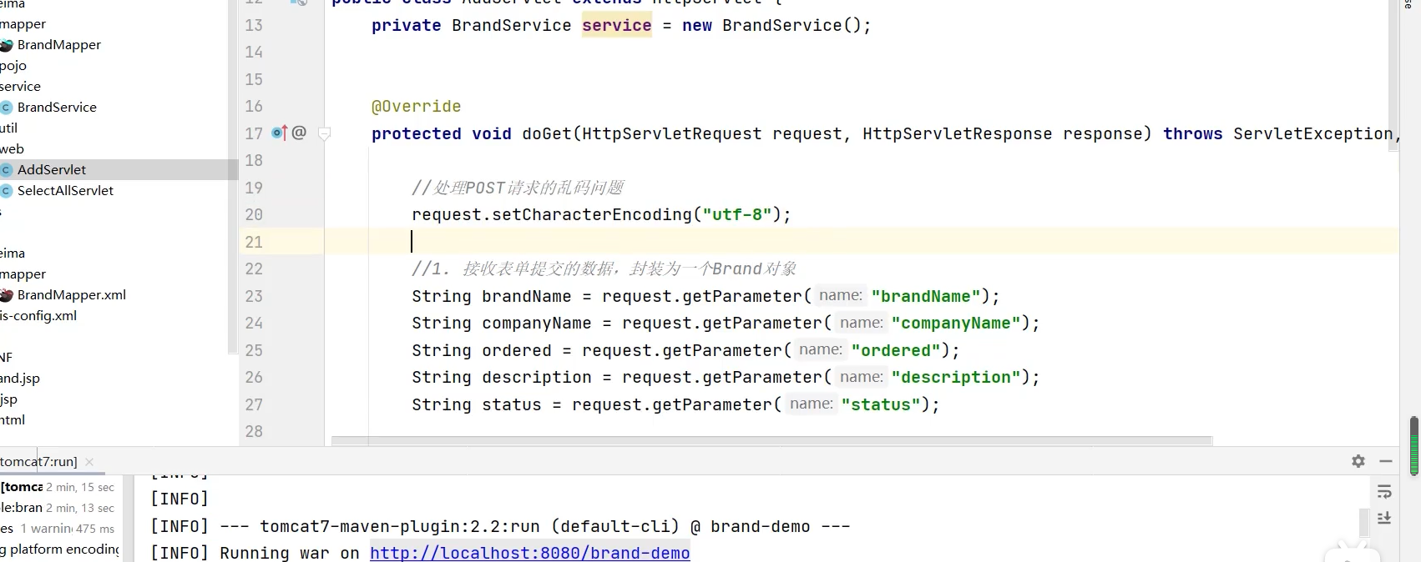Click the scroll to end console icon
Viewport: 1421px width, 562px height.
click(1384, 518)
